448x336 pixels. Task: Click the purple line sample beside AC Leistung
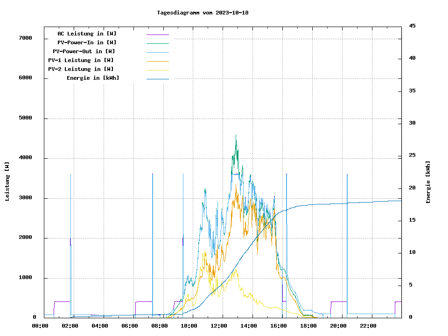(157, 35)
